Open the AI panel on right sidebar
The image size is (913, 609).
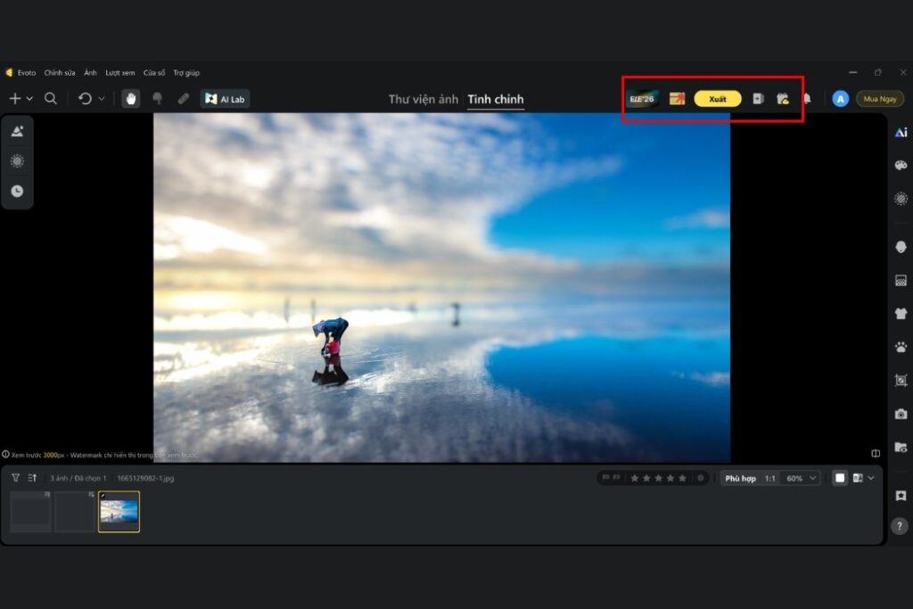[x=901, y=132]
